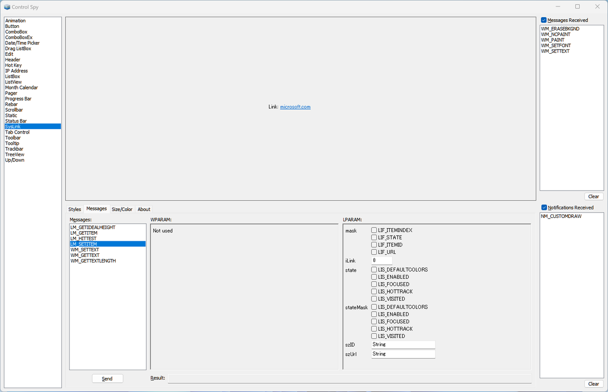Check LIS_DEFAULTCOLORS under stateMask

pos(374,307)
